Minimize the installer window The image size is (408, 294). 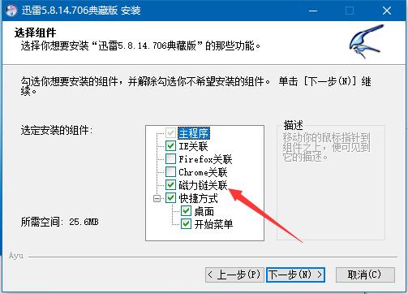click(313, 11)
